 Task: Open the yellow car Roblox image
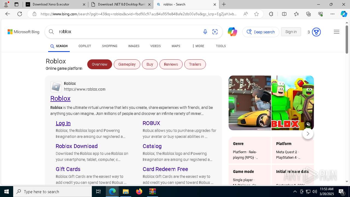[250, 103]
